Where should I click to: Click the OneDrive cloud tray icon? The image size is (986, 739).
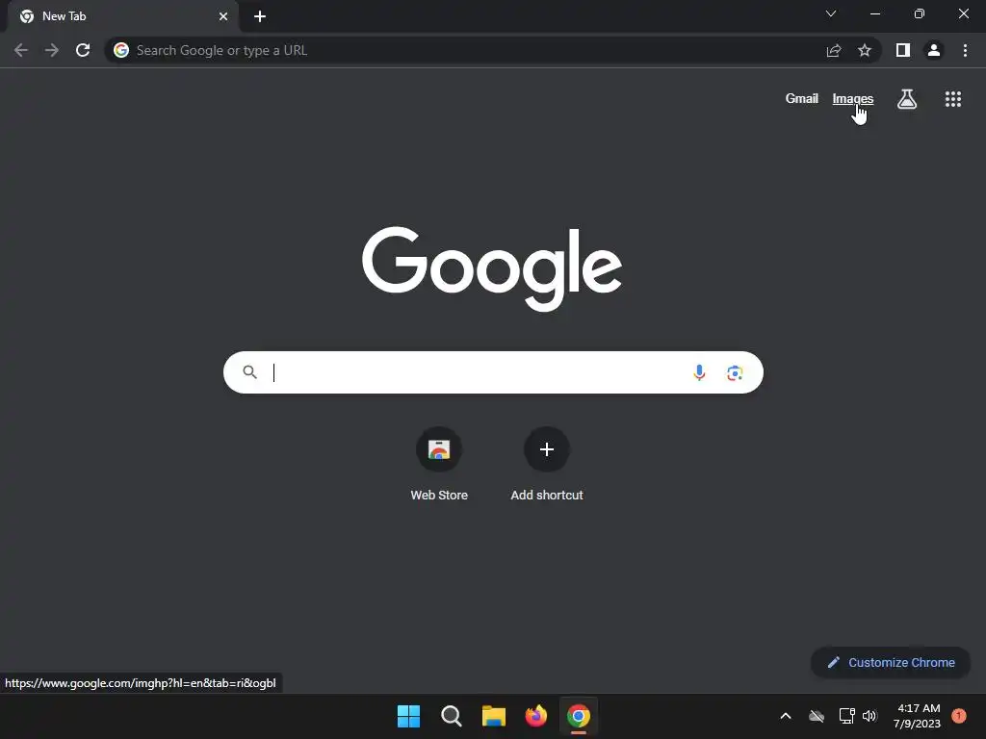[817, 716]
